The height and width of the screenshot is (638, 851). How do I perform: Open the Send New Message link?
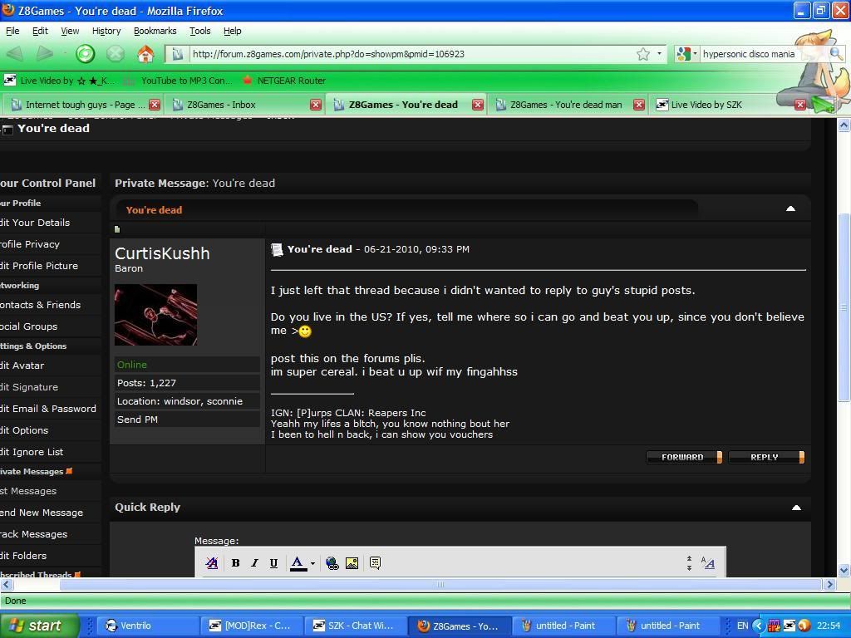click(x=42, y=513)
